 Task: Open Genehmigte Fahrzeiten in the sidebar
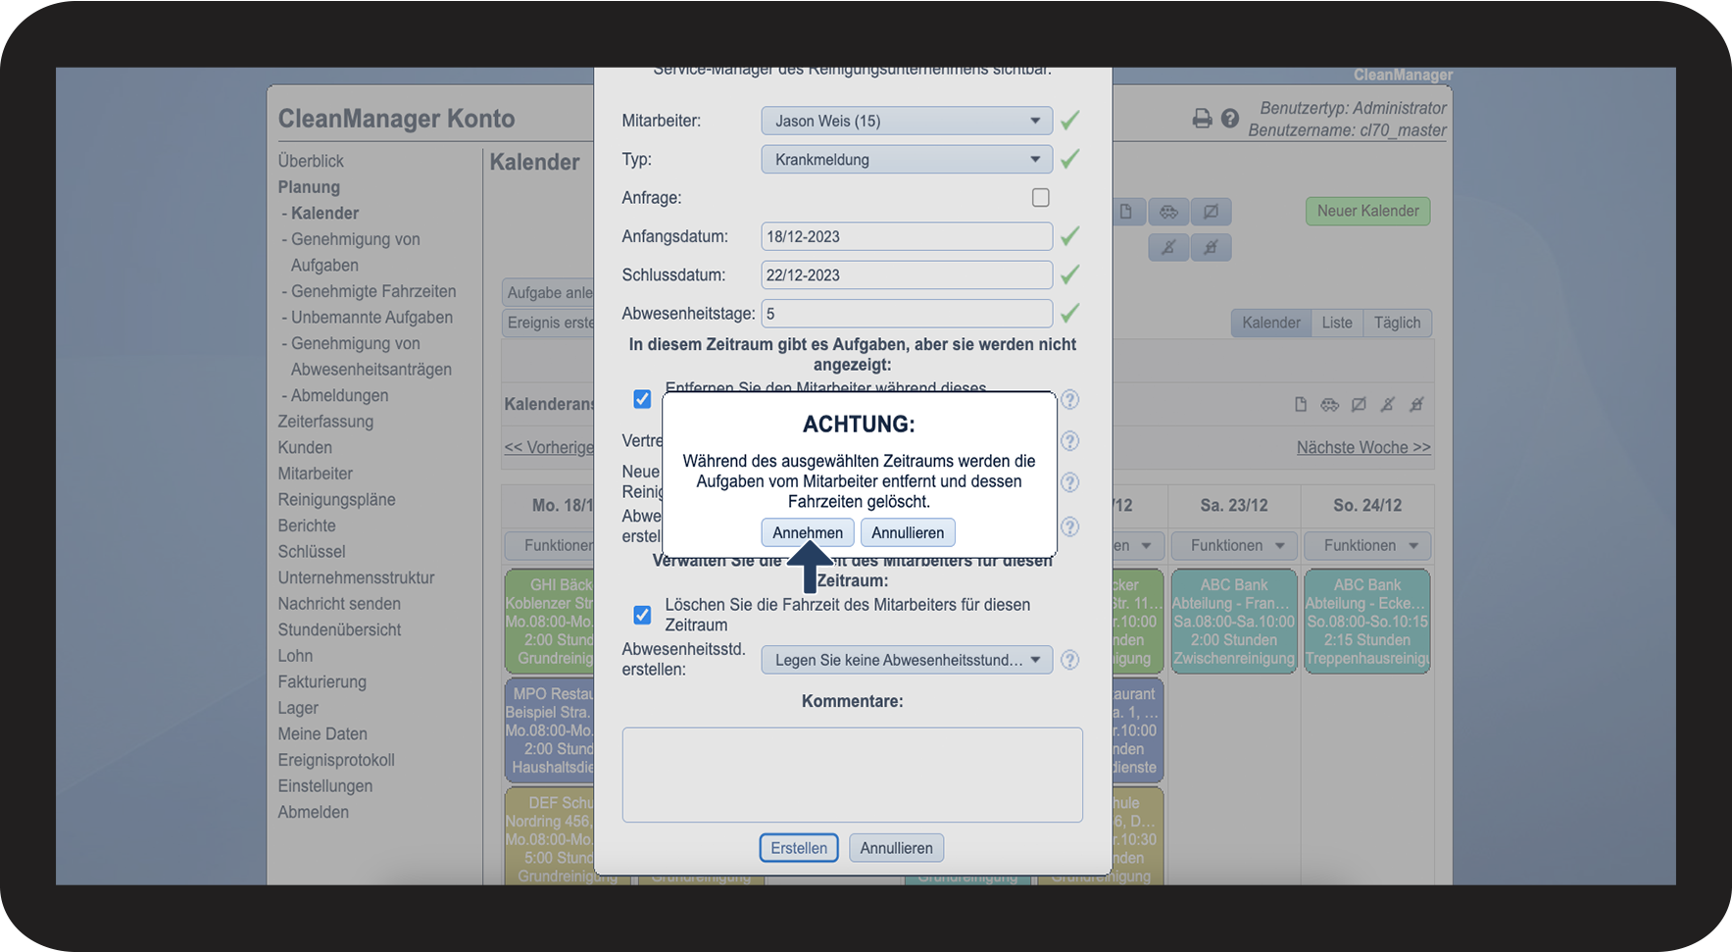[373, 291]
